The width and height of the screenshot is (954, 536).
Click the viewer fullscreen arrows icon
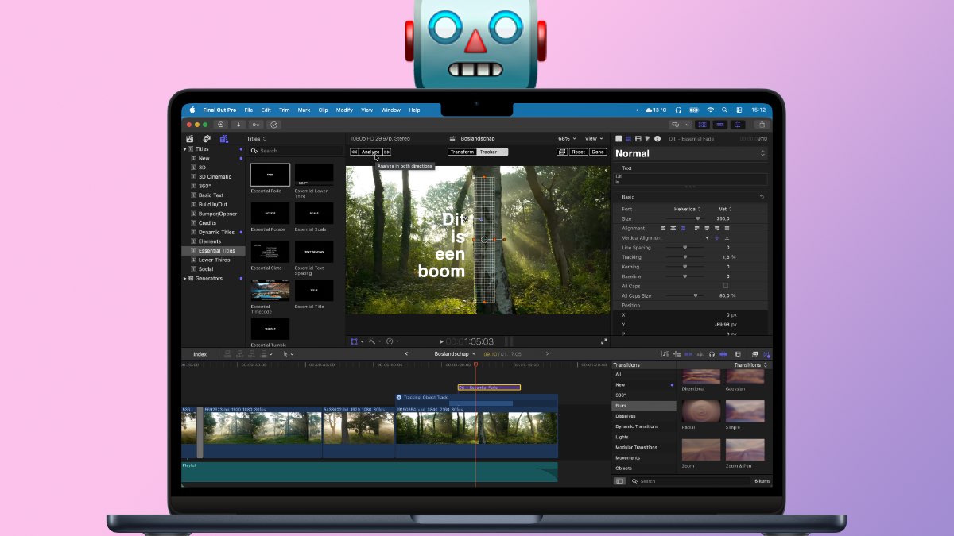(603, 341)
